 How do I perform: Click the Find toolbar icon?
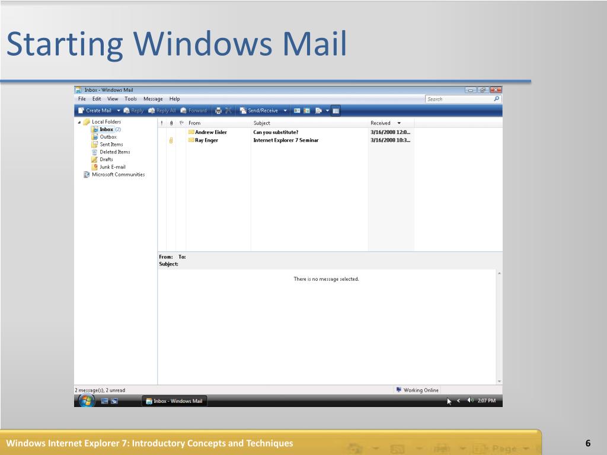point(318,111)
